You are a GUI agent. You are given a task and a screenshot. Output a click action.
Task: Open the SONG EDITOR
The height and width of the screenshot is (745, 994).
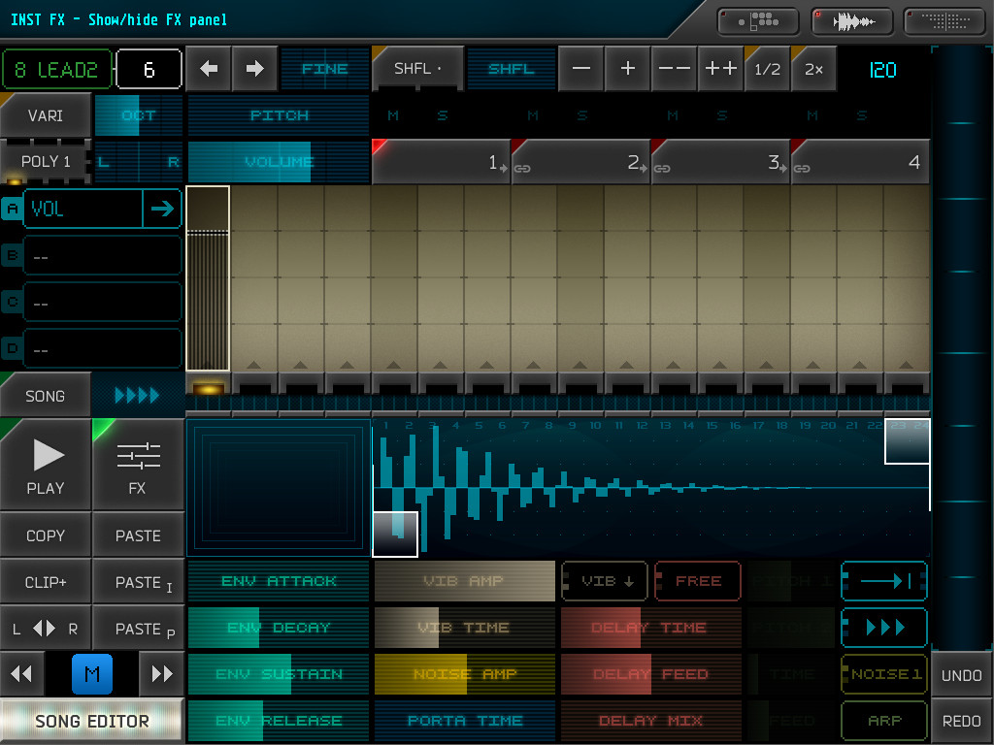pyautogui.click(x=91, y=722)
